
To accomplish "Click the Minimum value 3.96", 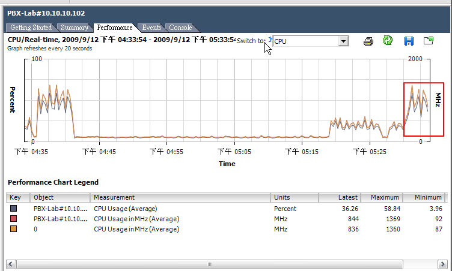I will (436, 209).
